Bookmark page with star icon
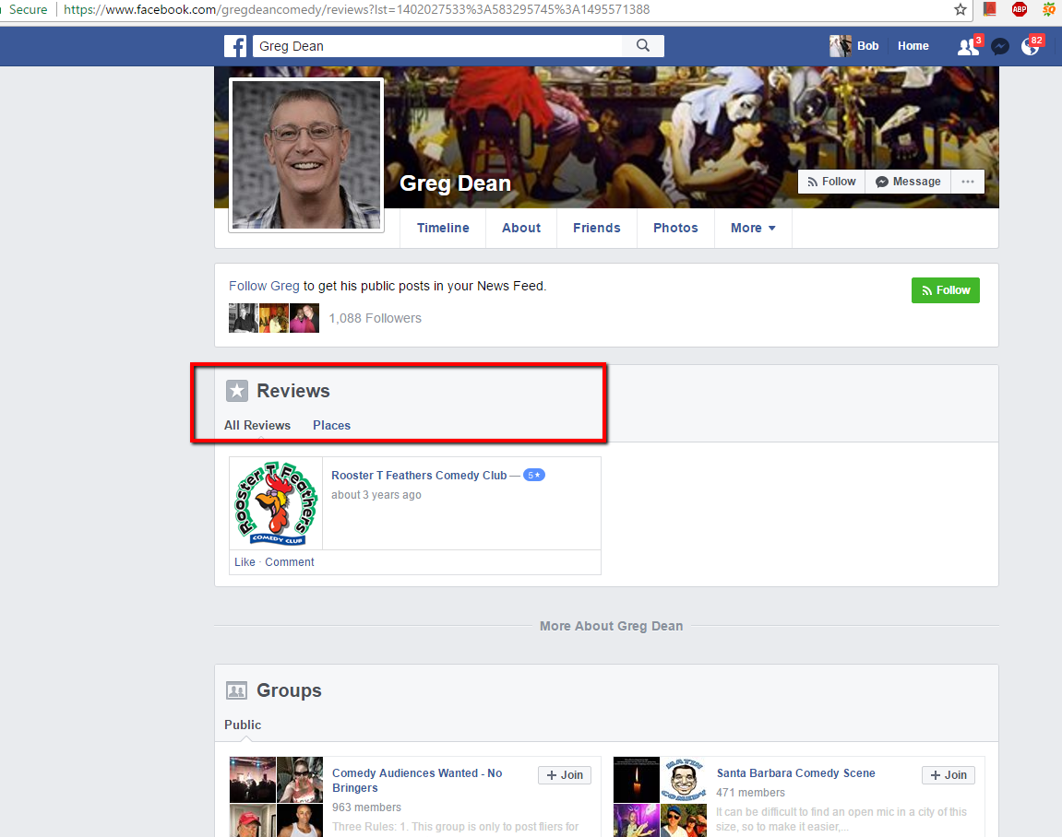The height and width of the screenshot is (837, 1062). coord(961,9)
